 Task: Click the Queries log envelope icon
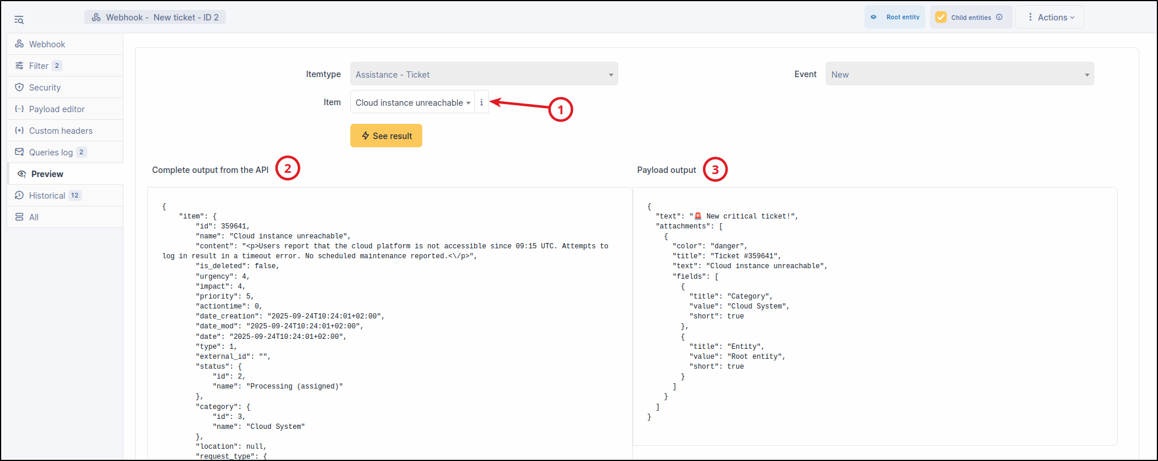point(19,152)
